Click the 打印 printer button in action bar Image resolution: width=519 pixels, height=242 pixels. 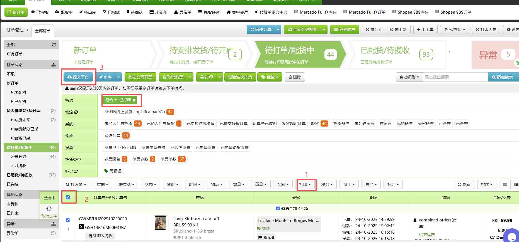(x=206, y=77)
